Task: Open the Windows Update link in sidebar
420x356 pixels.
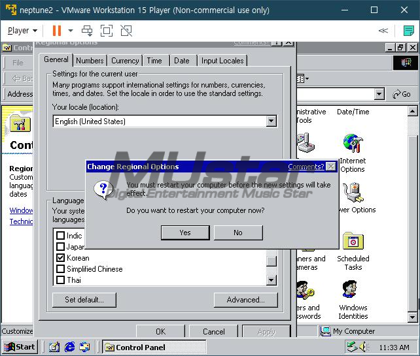Action: point(21,210)
